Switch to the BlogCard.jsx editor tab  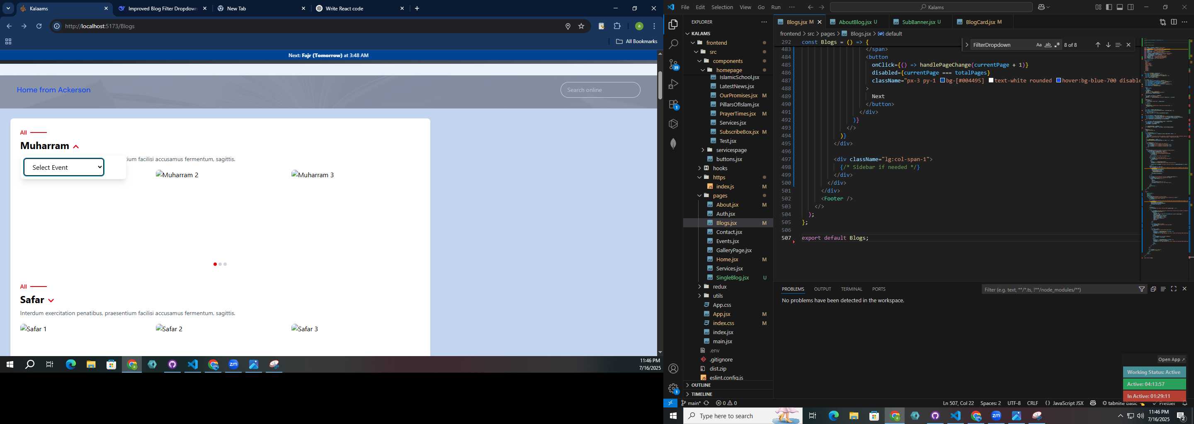click(981, 22)
